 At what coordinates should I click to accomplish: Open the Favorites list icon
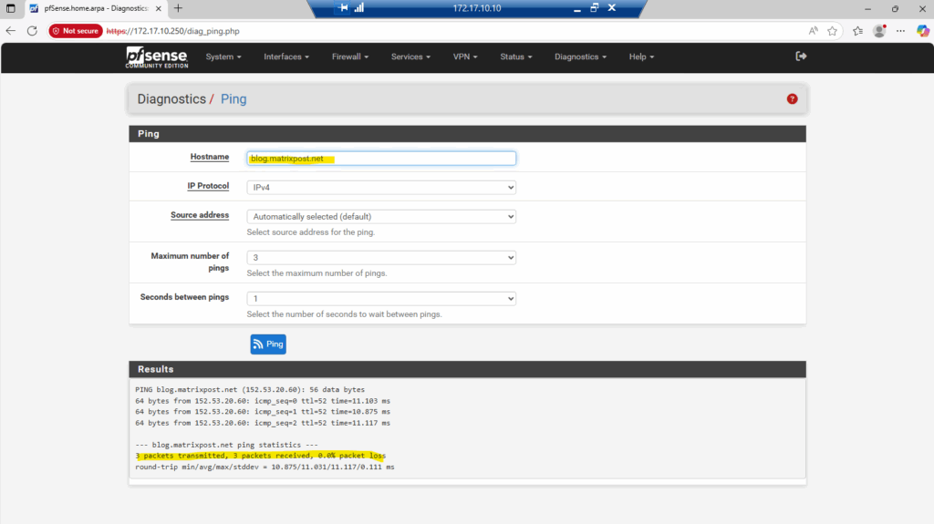pyautogui.click(x=857, y=31)
